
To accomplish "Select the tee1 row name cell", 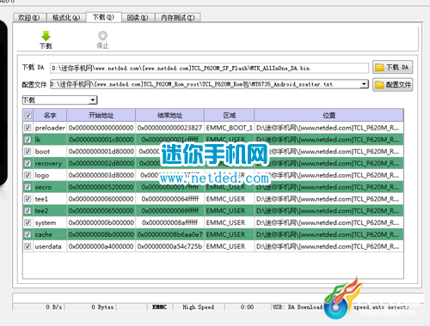I will [x=50, y=199].
